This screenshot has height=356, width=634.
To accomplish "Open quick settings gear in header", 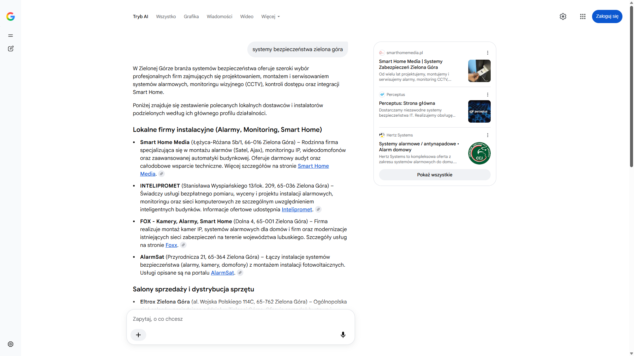I will pos(563,16).
